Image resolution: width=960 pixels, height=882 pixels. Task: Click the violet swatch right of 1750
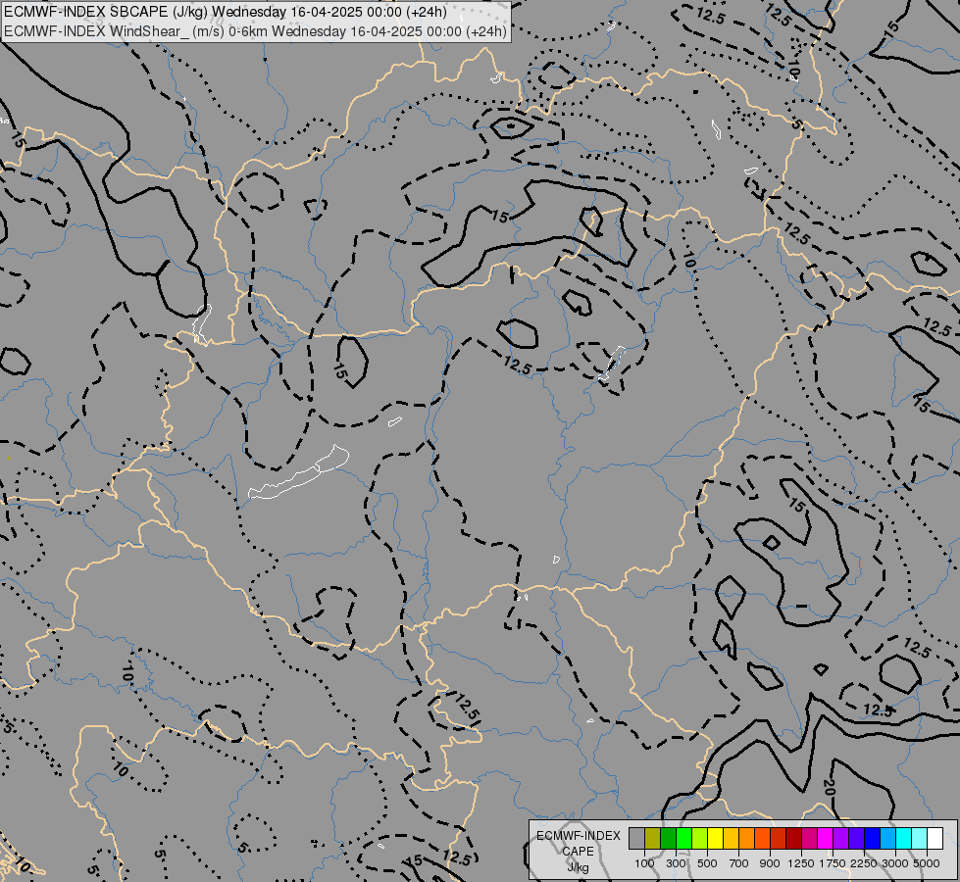point(840,838)
